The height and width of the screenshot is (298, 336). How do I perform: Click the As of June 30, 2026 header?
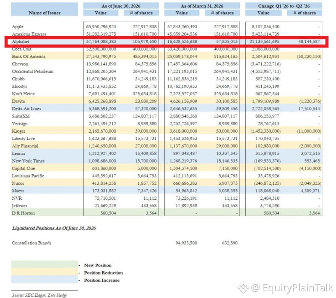(x=121, y=6)
